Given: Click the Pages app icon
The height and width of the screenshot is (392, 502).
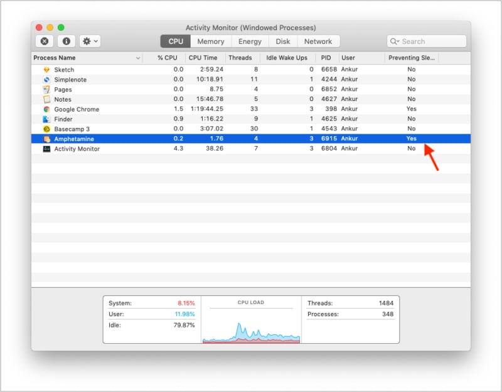Looking at the screenshot, I should (x=45, y=90).
